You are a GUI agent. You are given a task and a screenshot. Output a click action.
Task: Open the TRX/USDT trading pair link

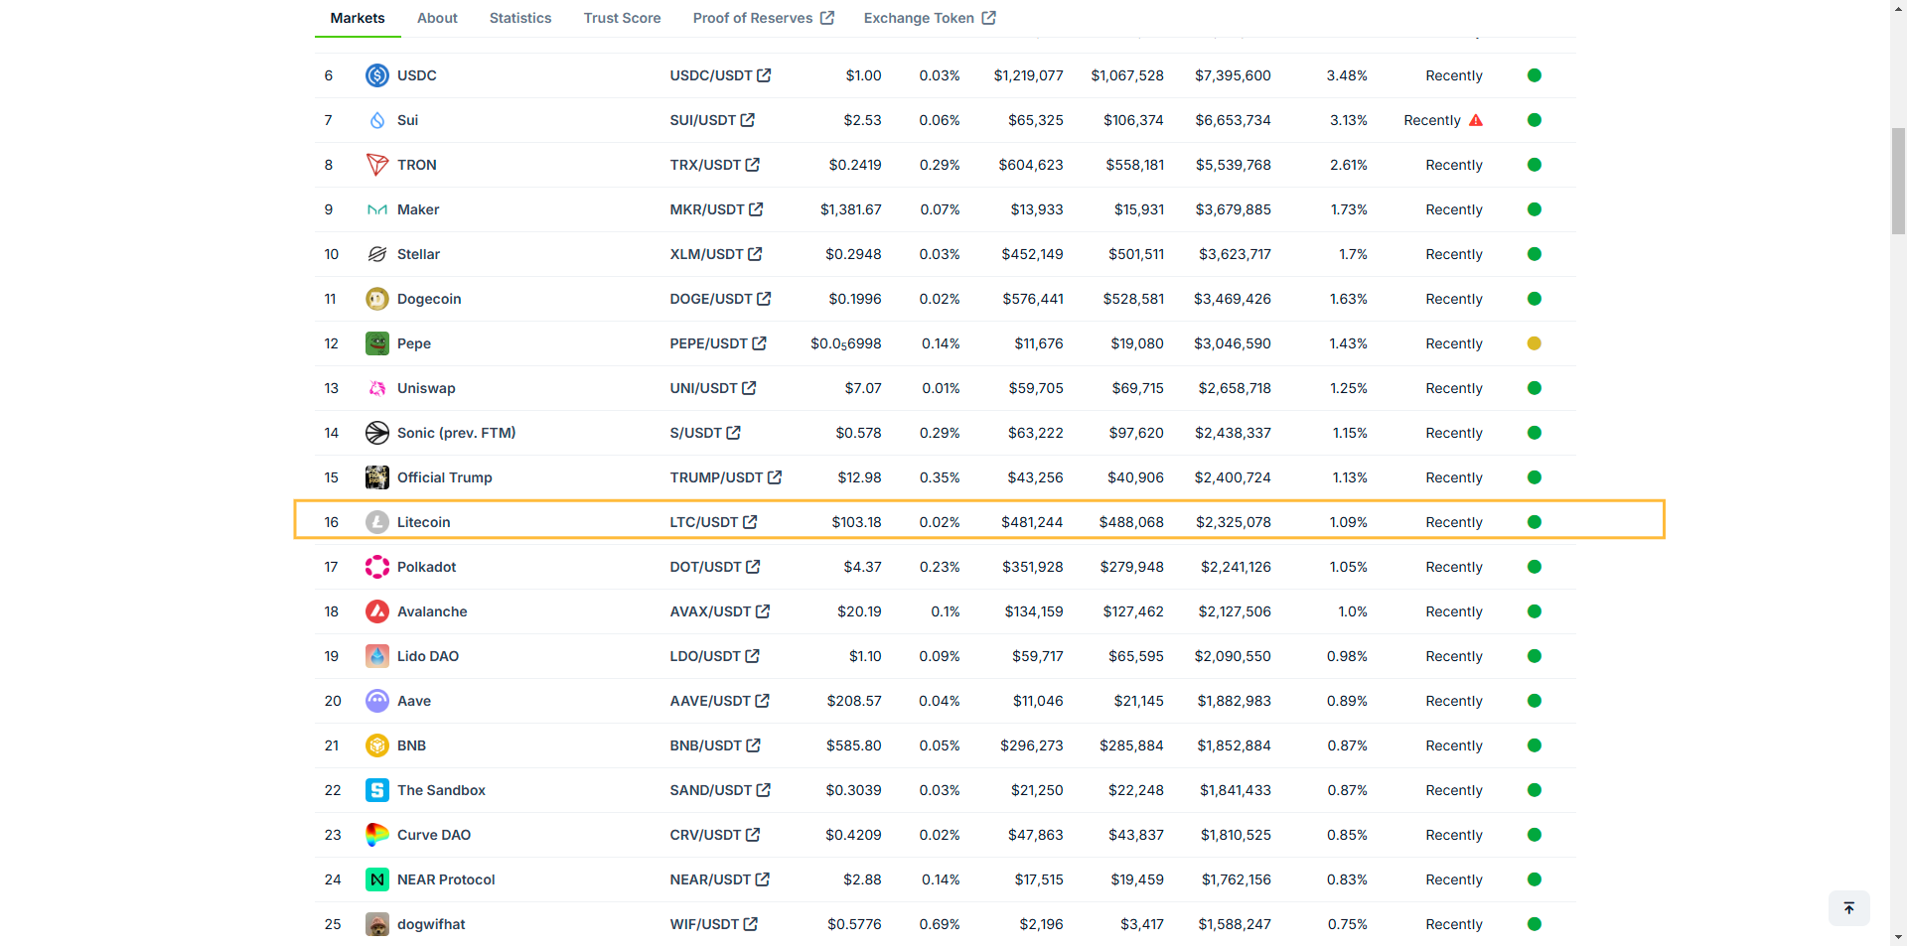click(715, 165)
